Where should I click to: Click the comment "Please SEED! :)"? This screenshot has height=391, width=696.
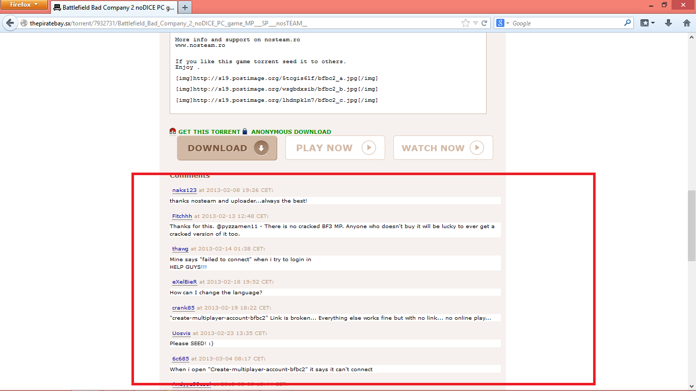[192, 343]
